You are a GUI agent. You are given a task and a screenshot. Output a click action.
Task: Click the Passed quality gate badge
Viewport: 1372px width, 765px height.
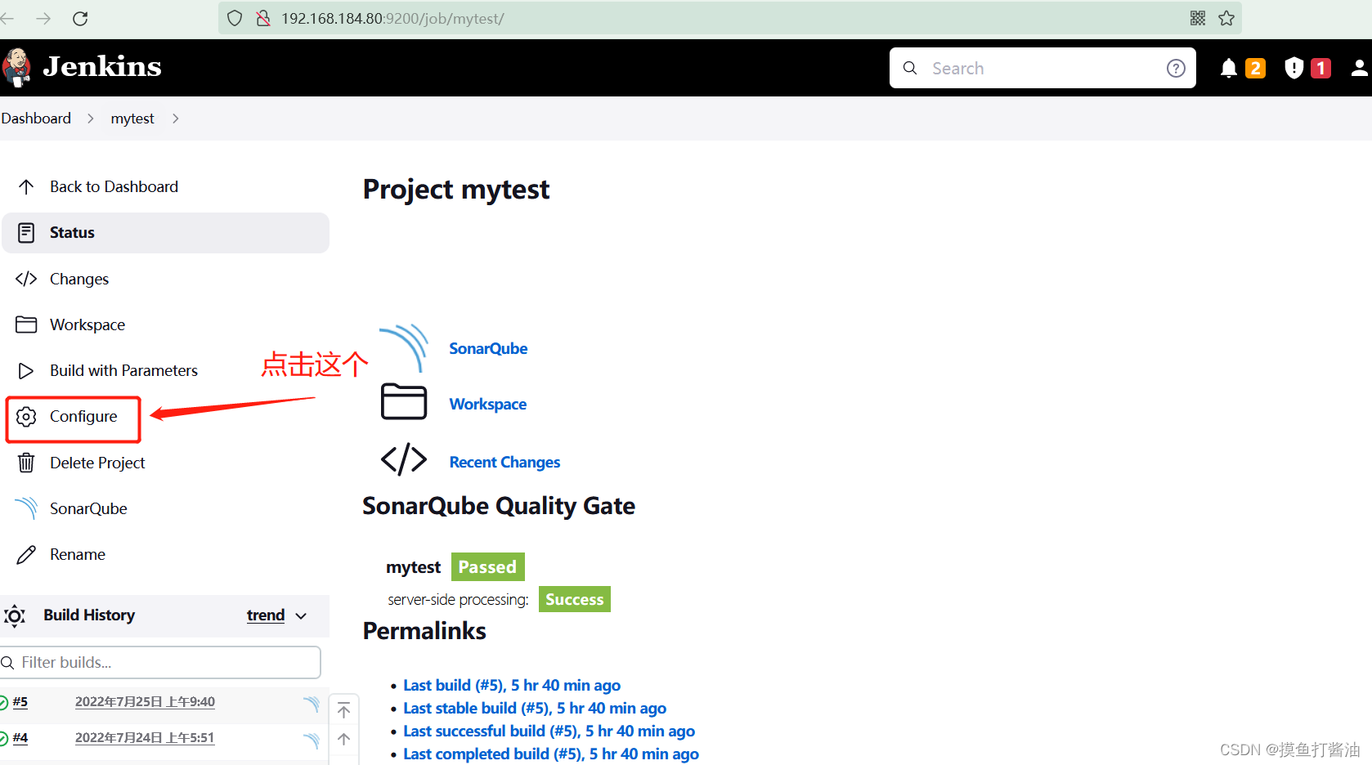tap(487, 567)
